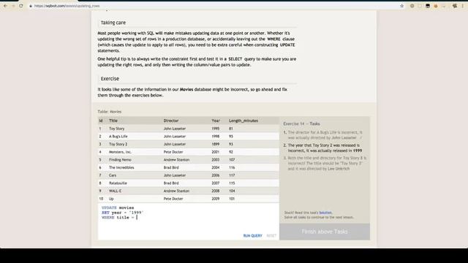Click the Exercise 14 — Tasks heading

pyautogui.click(x=301, y=123)
